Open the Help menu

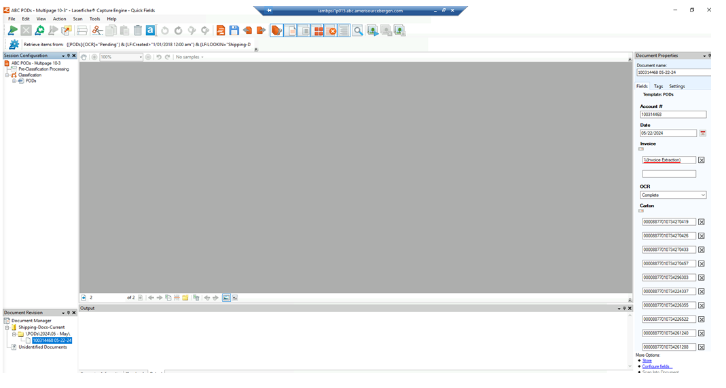[111, 19]
